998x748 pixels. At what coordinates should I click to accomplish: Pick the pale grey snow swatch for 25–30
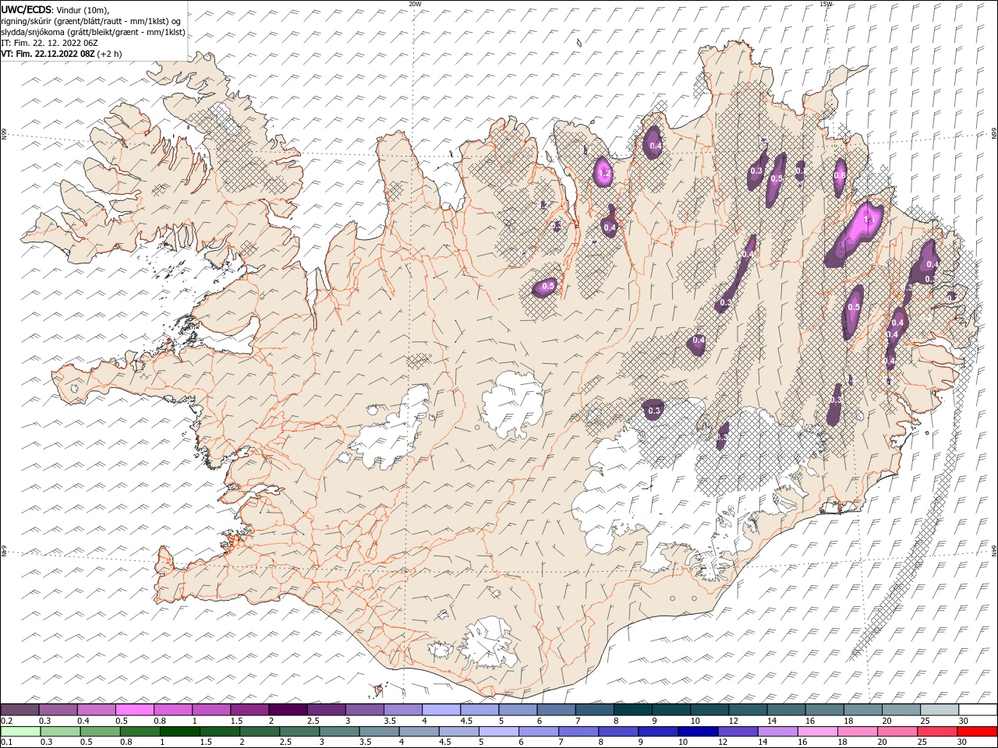coord(939,710)
